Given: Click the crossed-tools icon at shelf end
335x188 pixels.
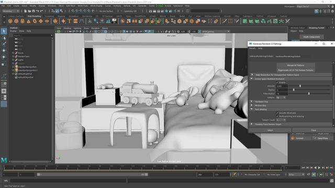Looking at the screenshot, I should pos(287,21).
